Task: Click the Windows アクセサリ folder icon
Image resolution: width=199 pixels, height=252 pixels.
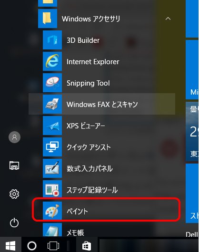Action: click(x=48, y=19)
